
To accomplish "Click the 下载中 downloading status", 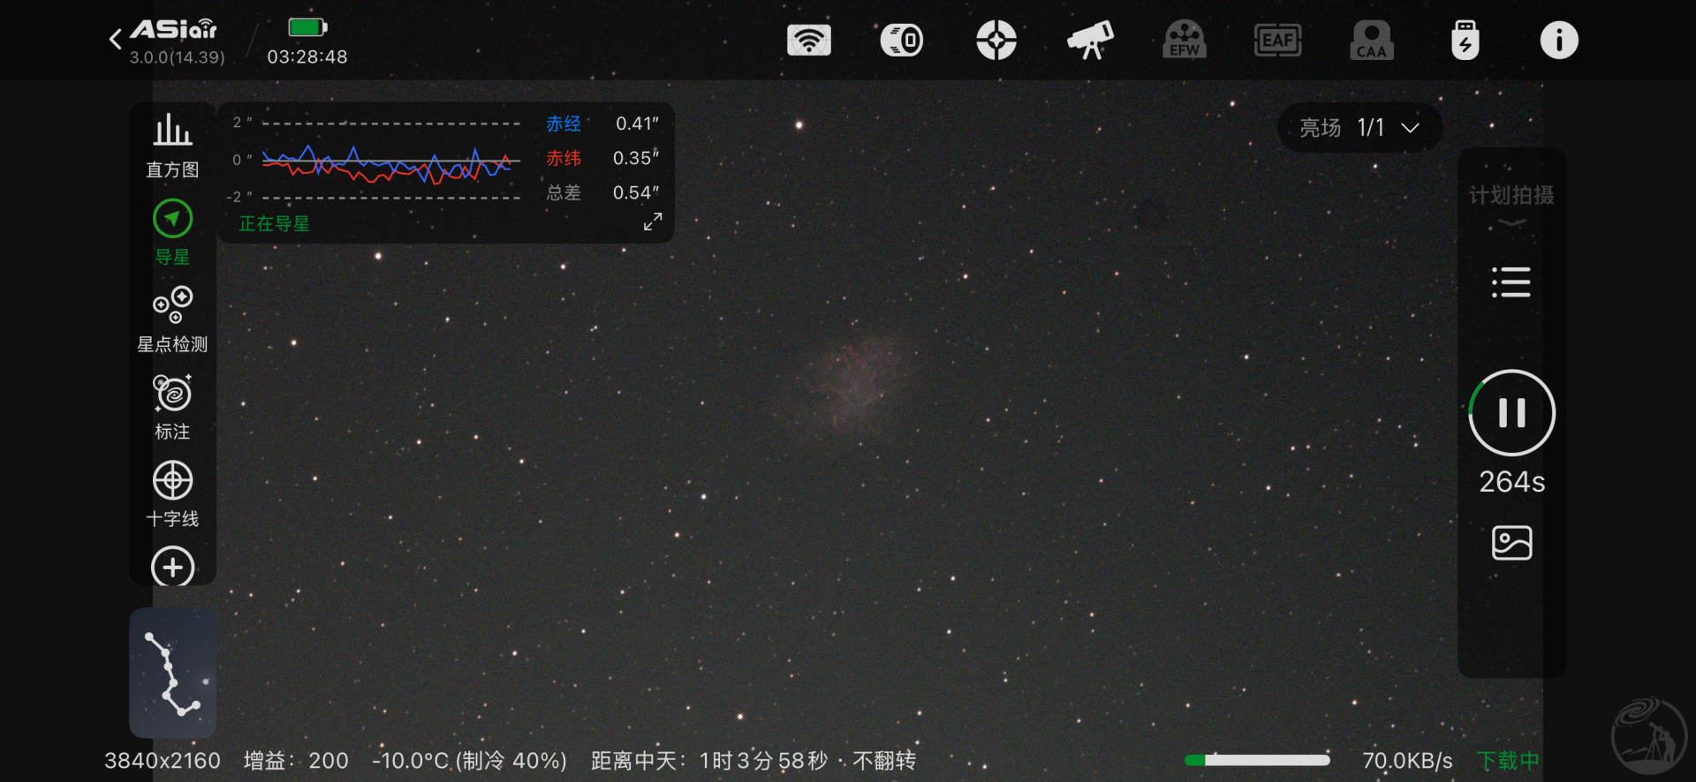I will tap(1508, 761).
